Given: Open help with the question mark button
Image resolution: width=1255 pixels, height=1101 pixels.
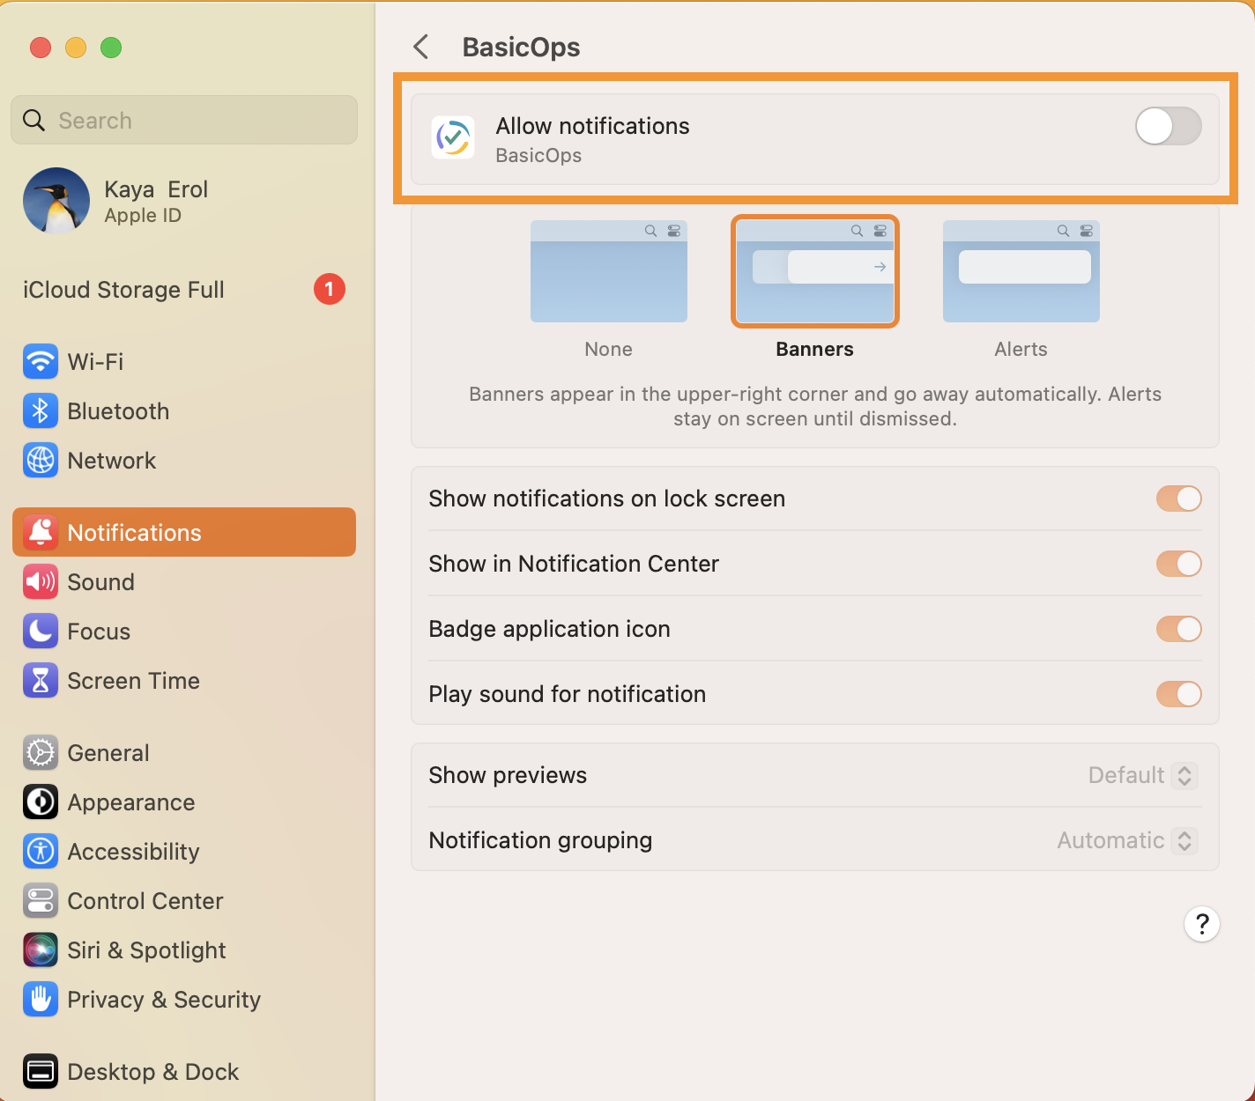Looking at the screenshot, I should pyautogui.click(x=1202, y=924).
